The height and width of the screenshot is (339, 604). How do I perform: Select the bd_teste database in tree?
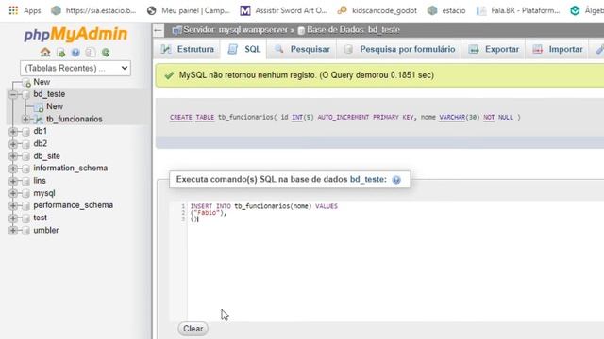tap(49, 94)
